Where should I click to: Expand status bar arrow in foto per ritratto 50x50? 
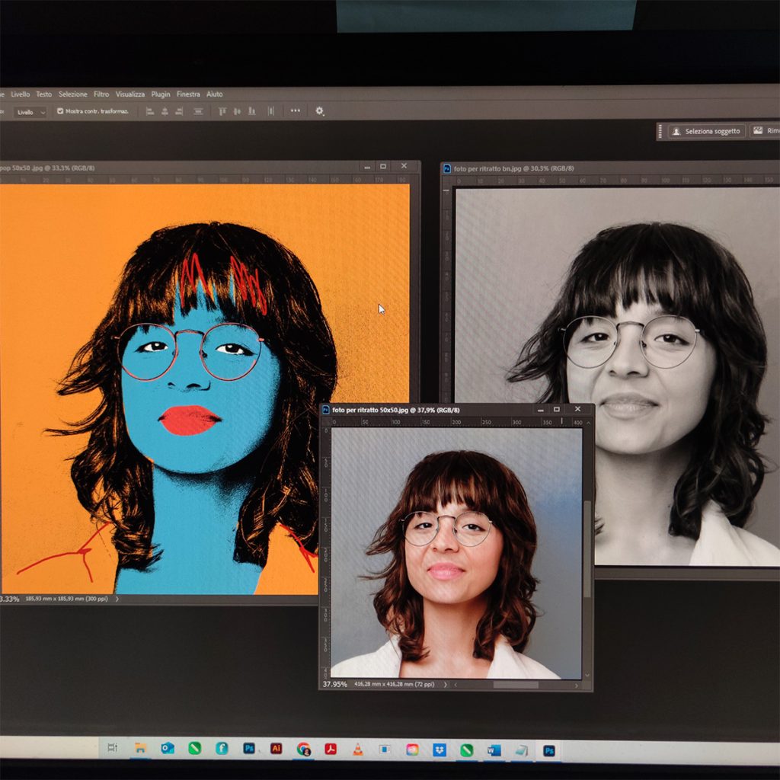(446, 685)
